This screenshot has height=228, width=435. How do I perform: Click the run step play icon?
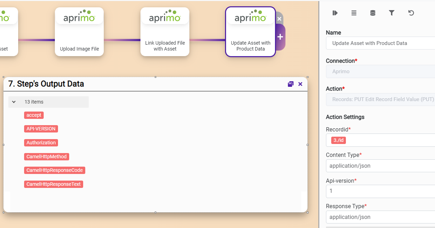pos(335,13)
